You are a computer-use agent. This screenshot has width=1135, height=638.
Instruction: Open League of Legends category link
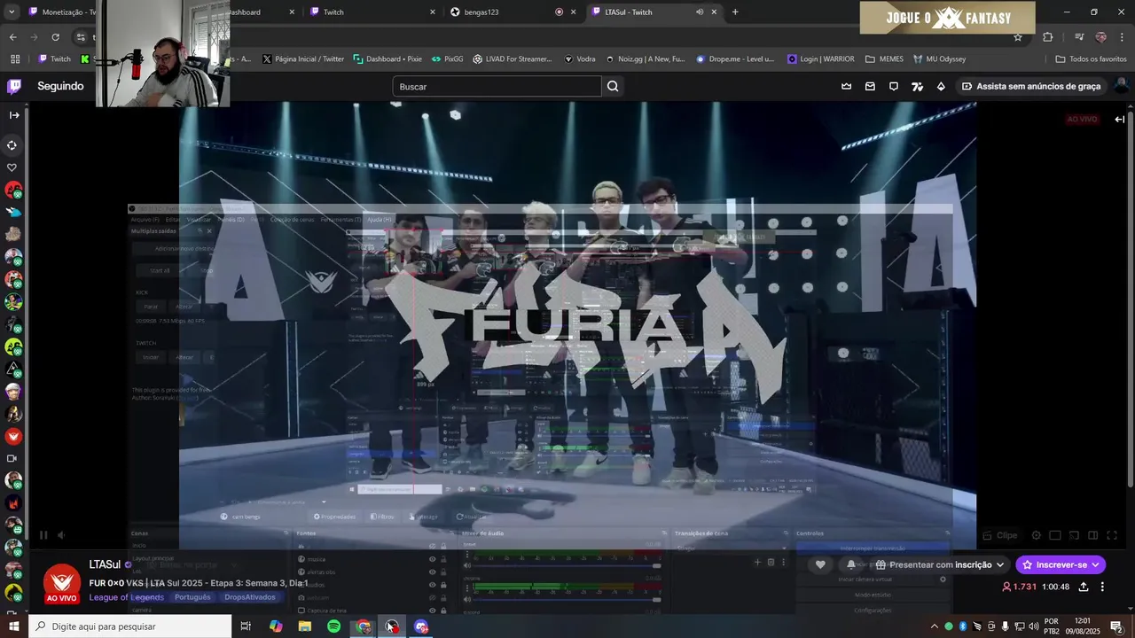pyautogui.click(x=127, y=597)
